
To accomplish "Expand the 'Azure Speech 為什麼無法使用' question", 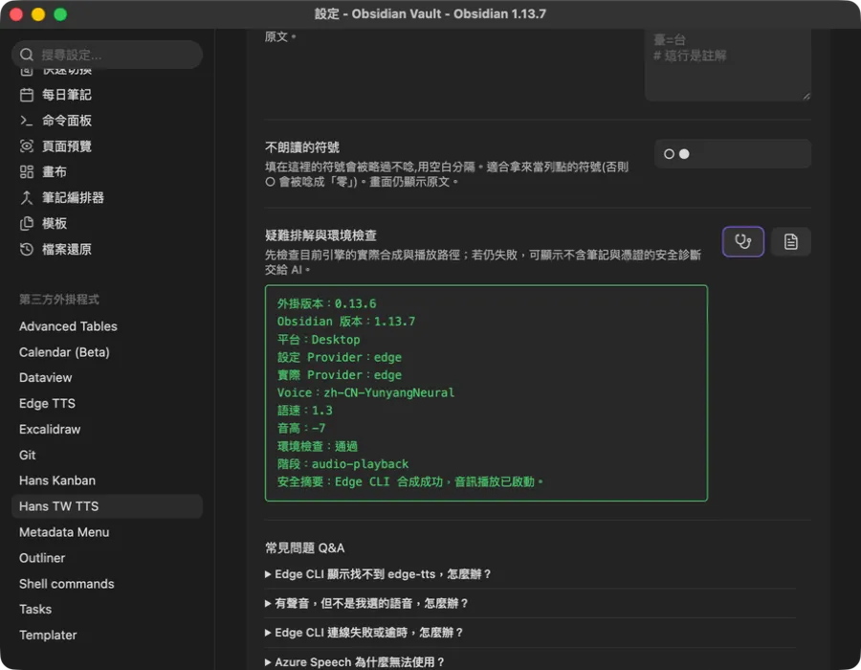I will [x=354, y=662].
